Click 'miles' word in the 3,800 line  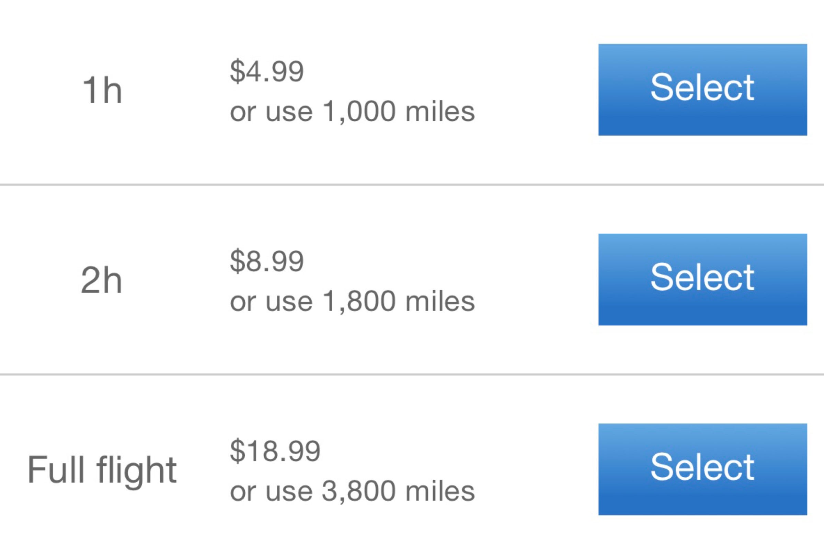coord(440,491)
